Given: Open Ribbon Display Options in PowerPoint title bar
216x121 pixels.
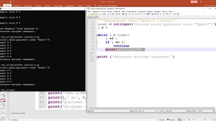Looking at the screenshot, I should point(201,2).
